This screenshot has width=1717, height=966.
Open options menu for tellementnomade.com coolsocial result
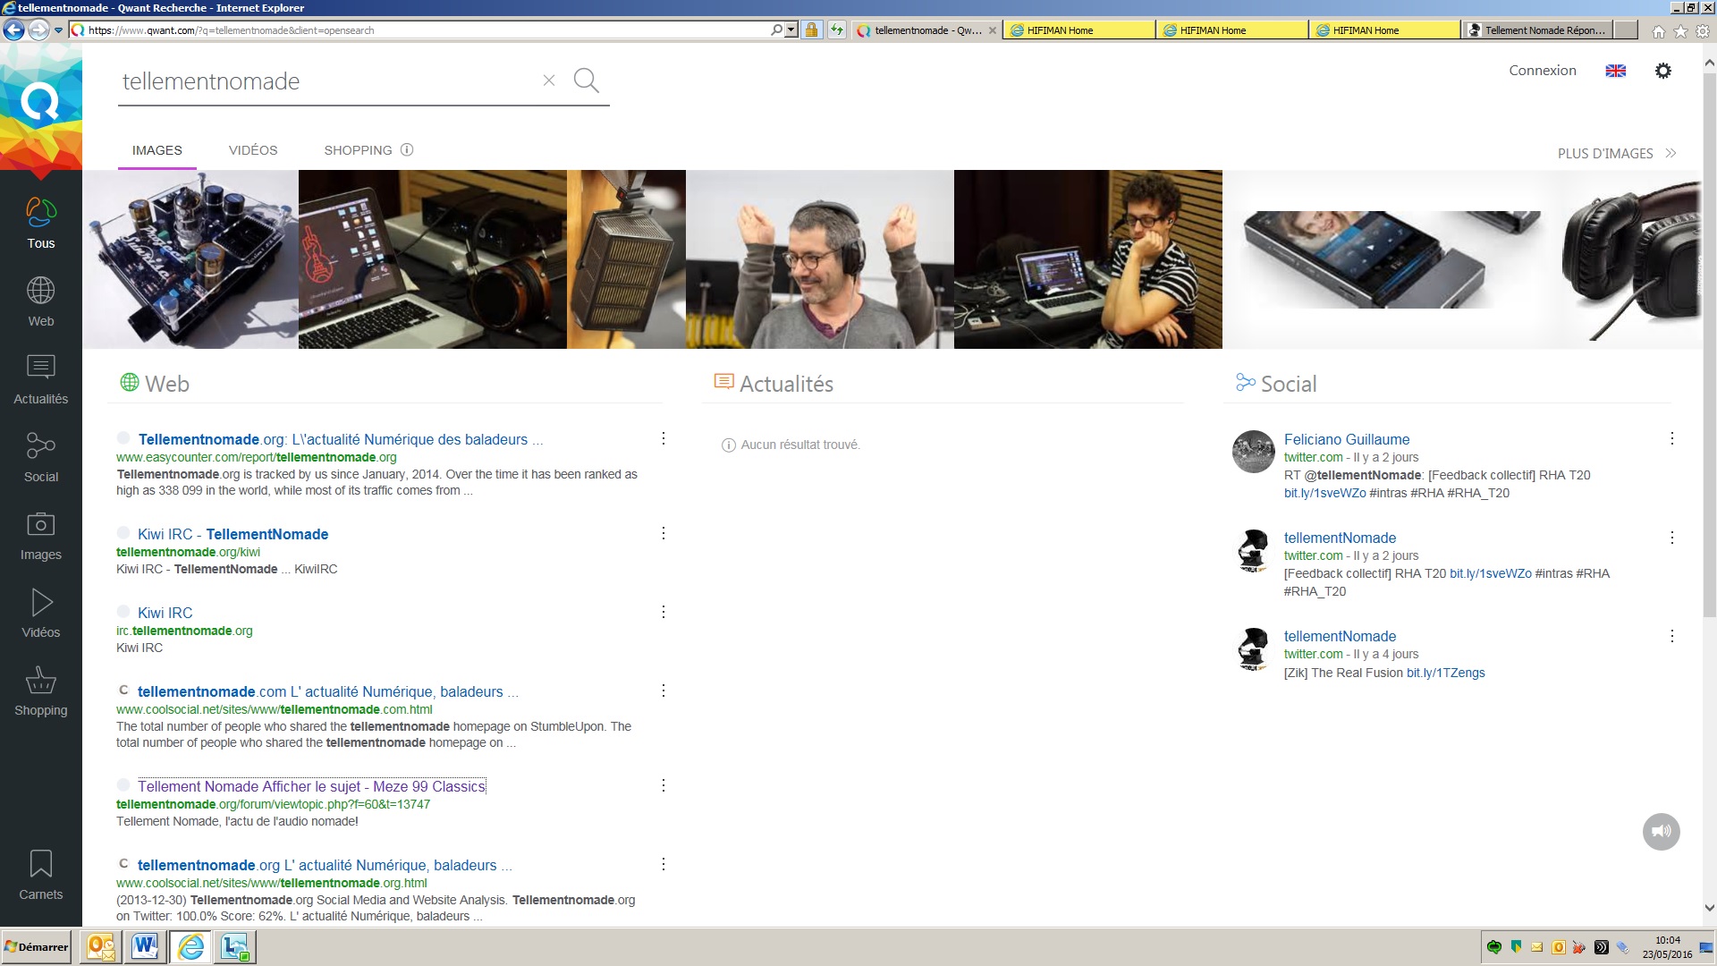point(664,691)
